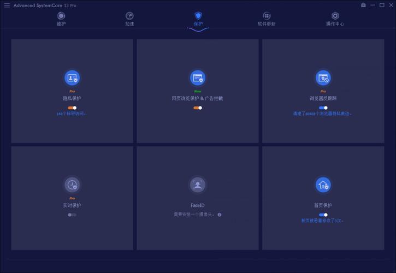
Task: Switch to the 软件更新 tab label
Action: [267, 24]
